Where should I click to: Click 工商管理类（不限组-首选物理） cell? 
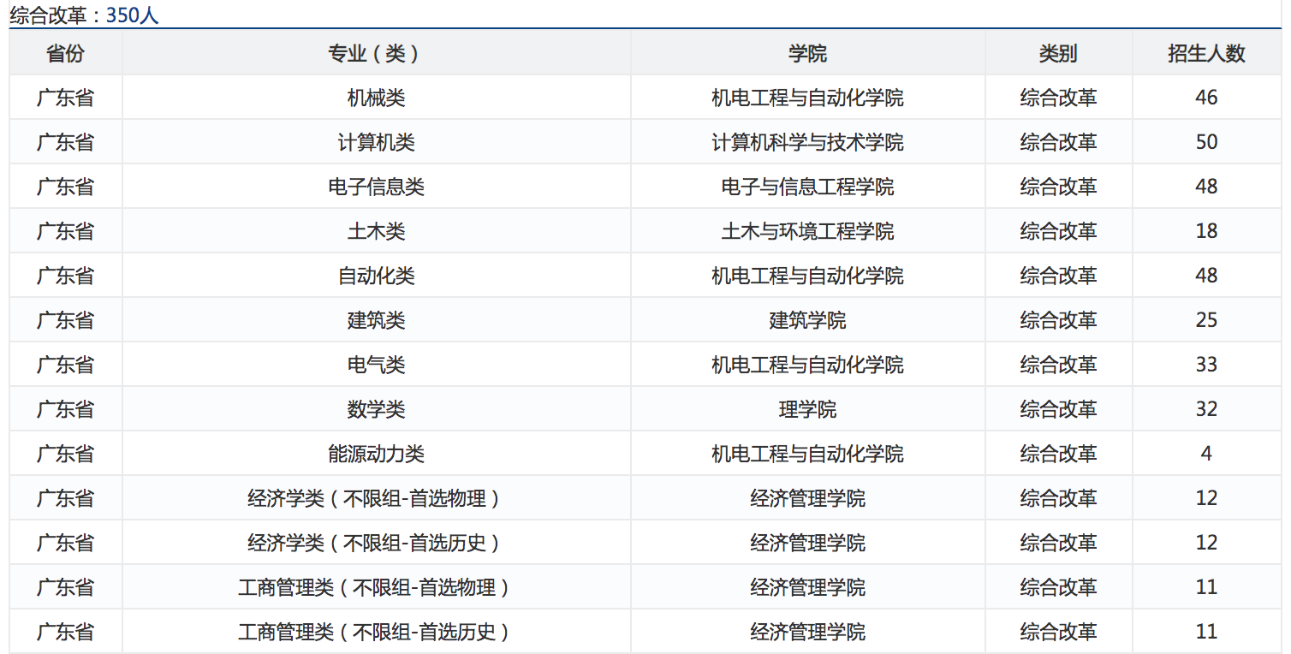pos(376,587)
